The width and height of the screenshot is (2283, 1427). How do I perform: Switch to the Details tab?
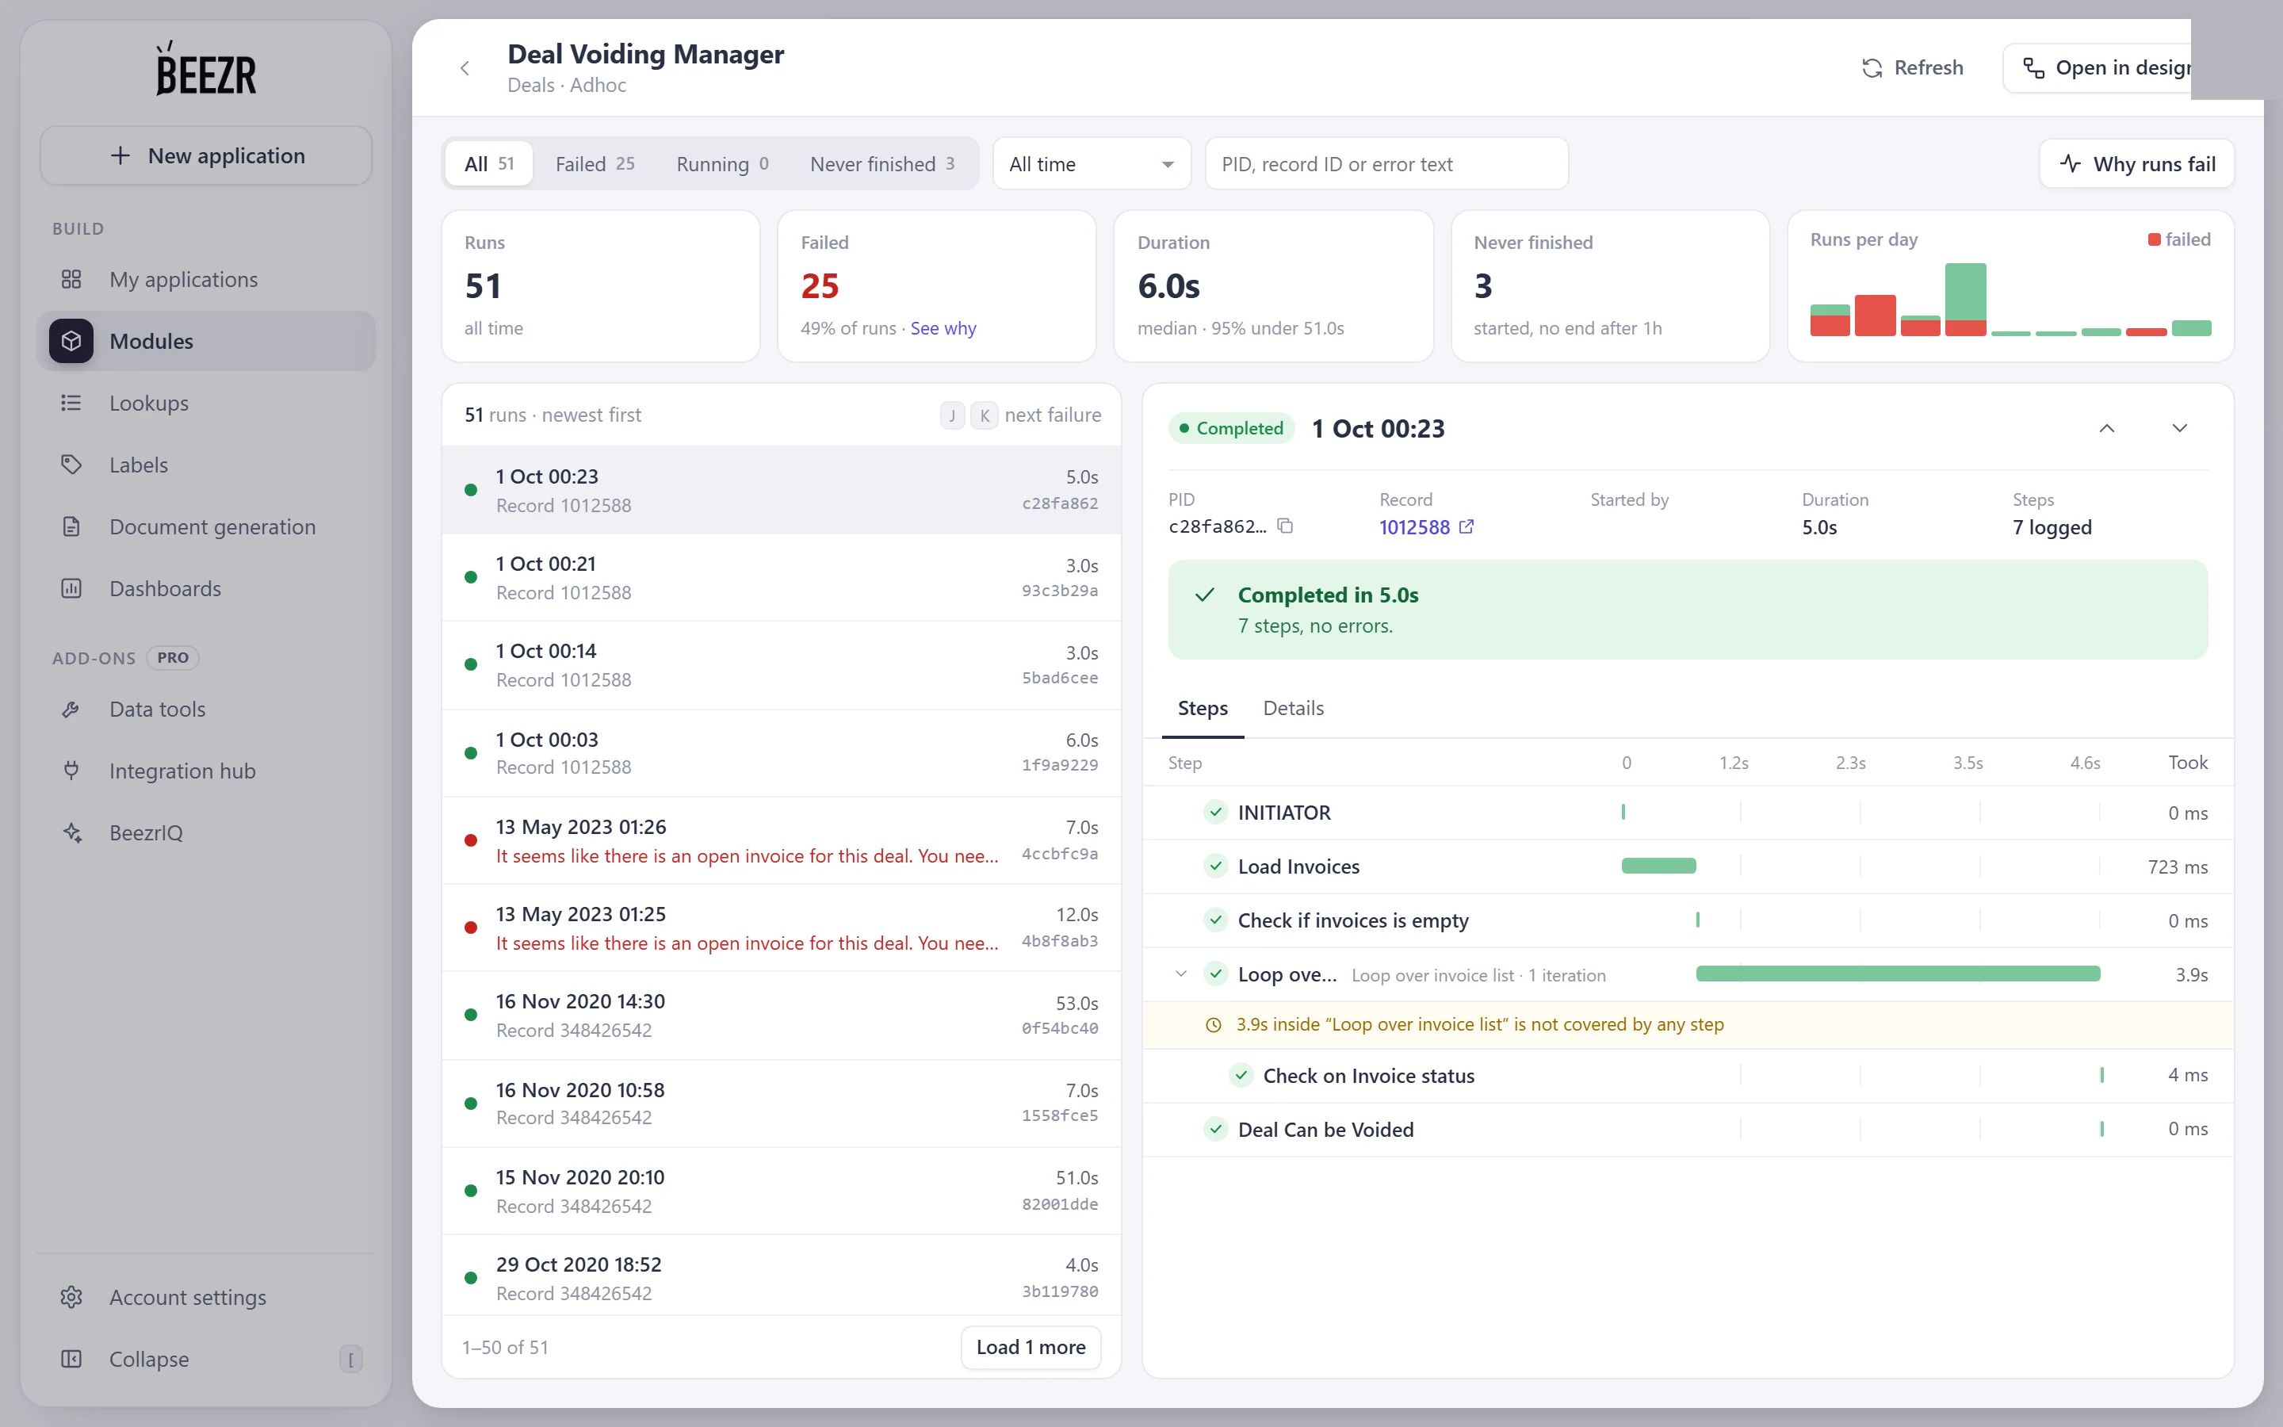[x=1292, y=708]
